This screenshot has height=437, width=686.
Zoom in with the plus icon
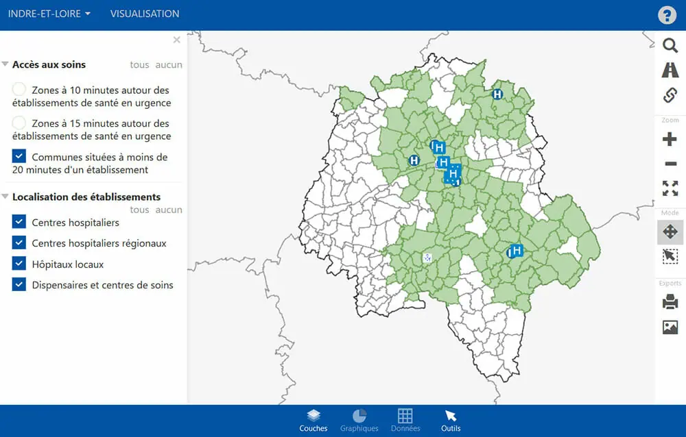[x=670, y=140]
